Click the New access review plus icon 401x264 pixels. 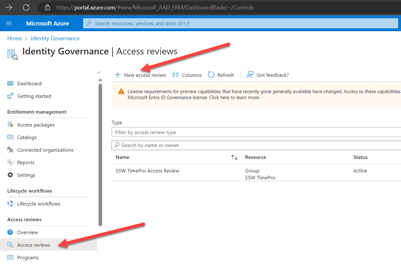(117, 75)
